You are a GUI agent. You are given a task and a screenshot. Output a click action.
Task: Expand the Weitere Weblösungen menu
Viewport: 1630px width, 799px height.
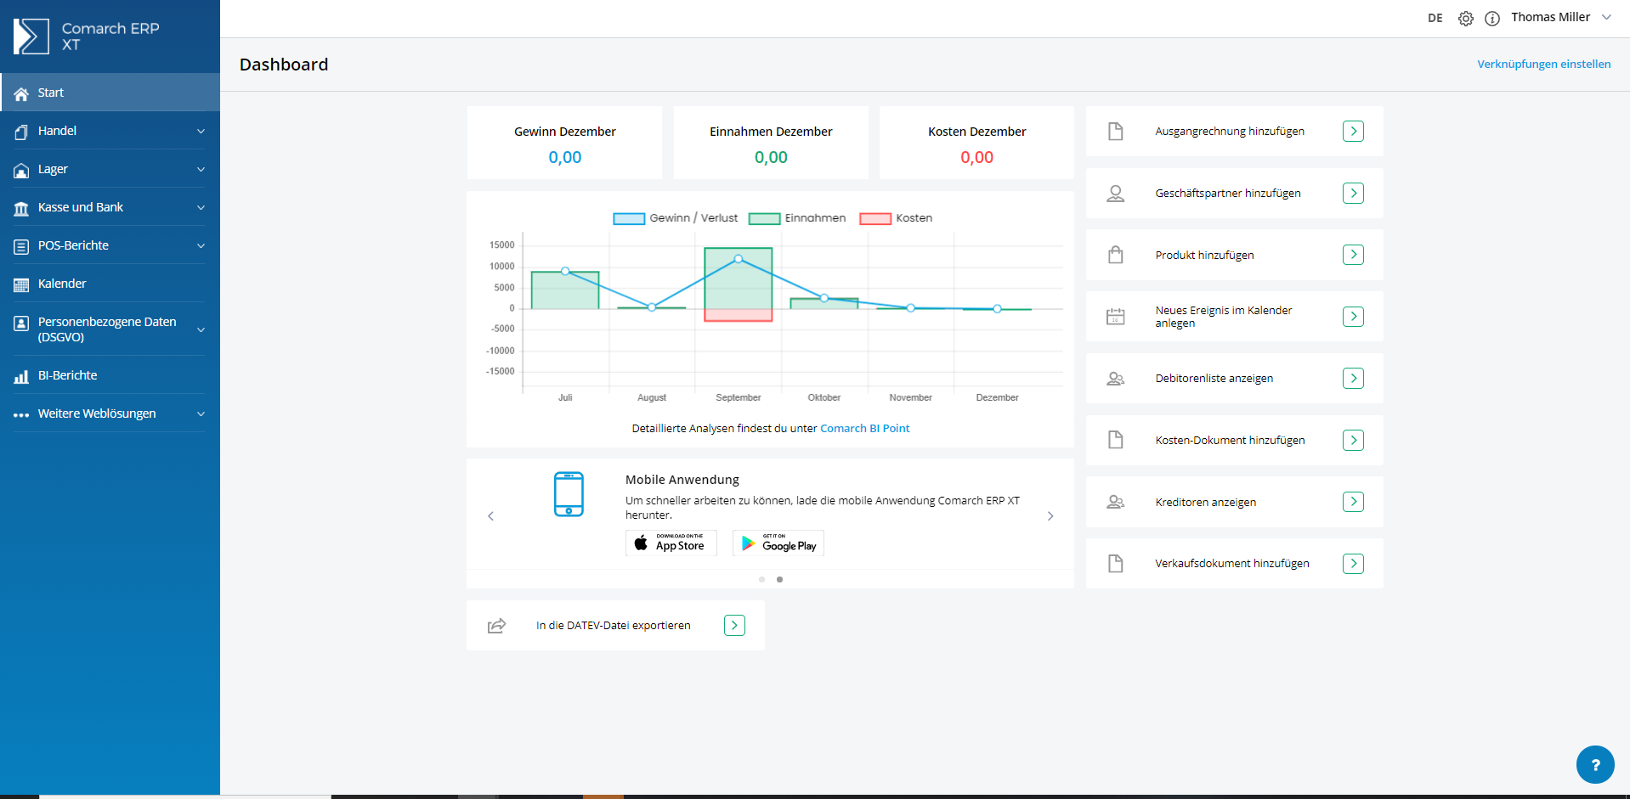[110, 414]
